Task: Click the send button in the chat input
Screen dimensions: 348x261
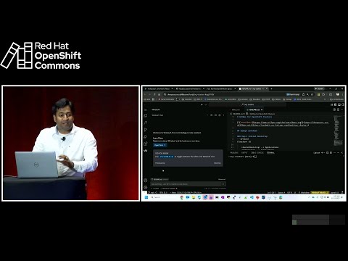Action: [223, 184]
